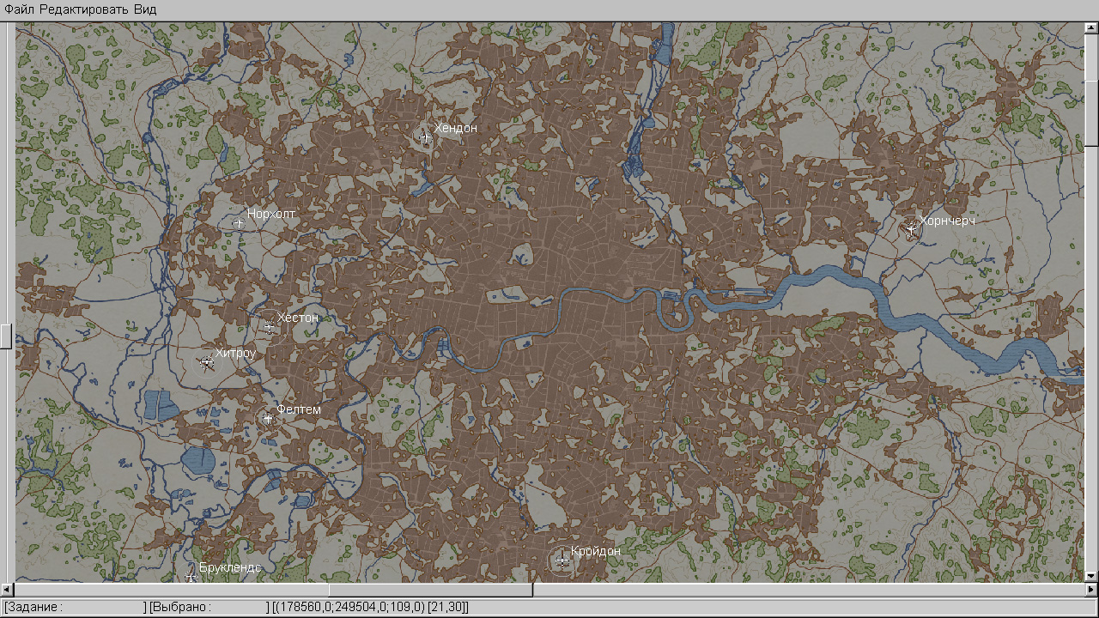Image resolution: width=1099 pixels, height=618 pixels.
Task: Click the Выбрано field in status bar
Action: coord(207,608)
